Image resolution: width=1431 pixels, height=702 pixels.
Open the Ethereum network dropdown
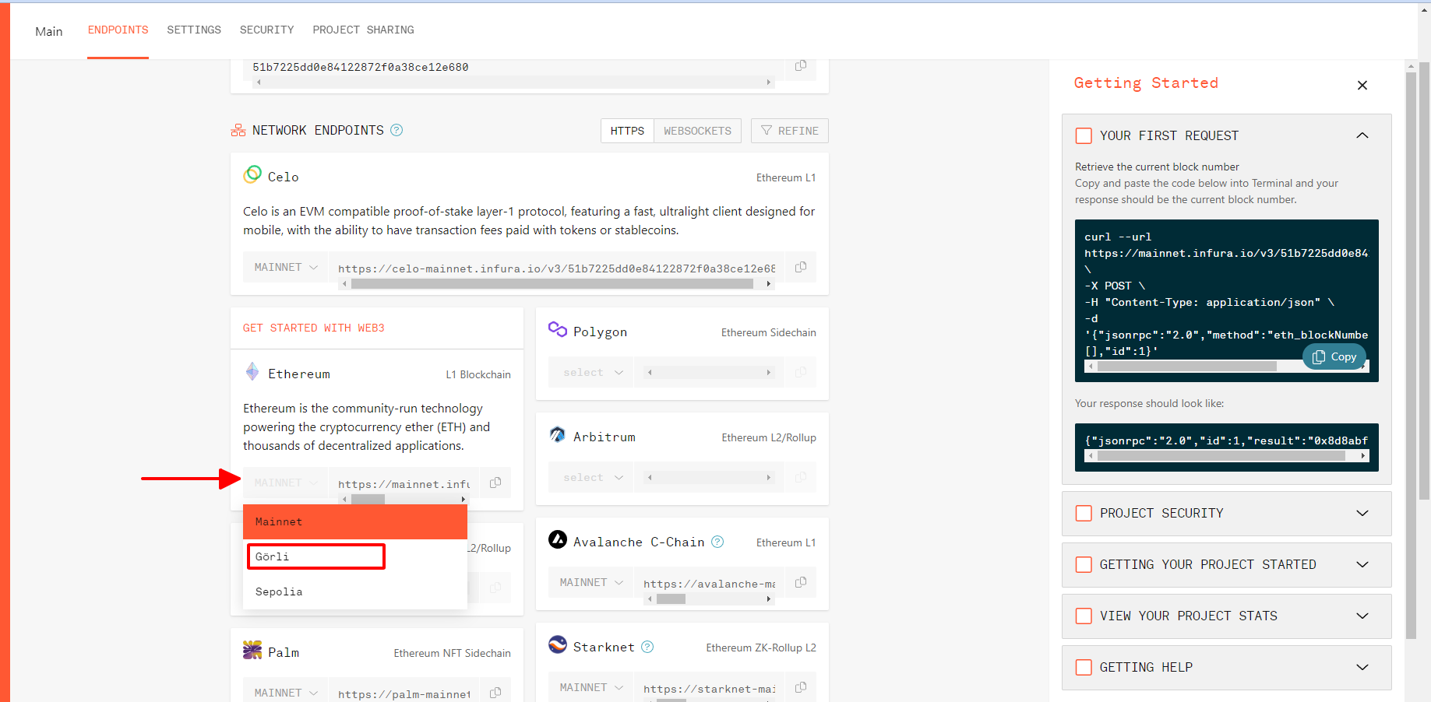[x=286, y=483]
